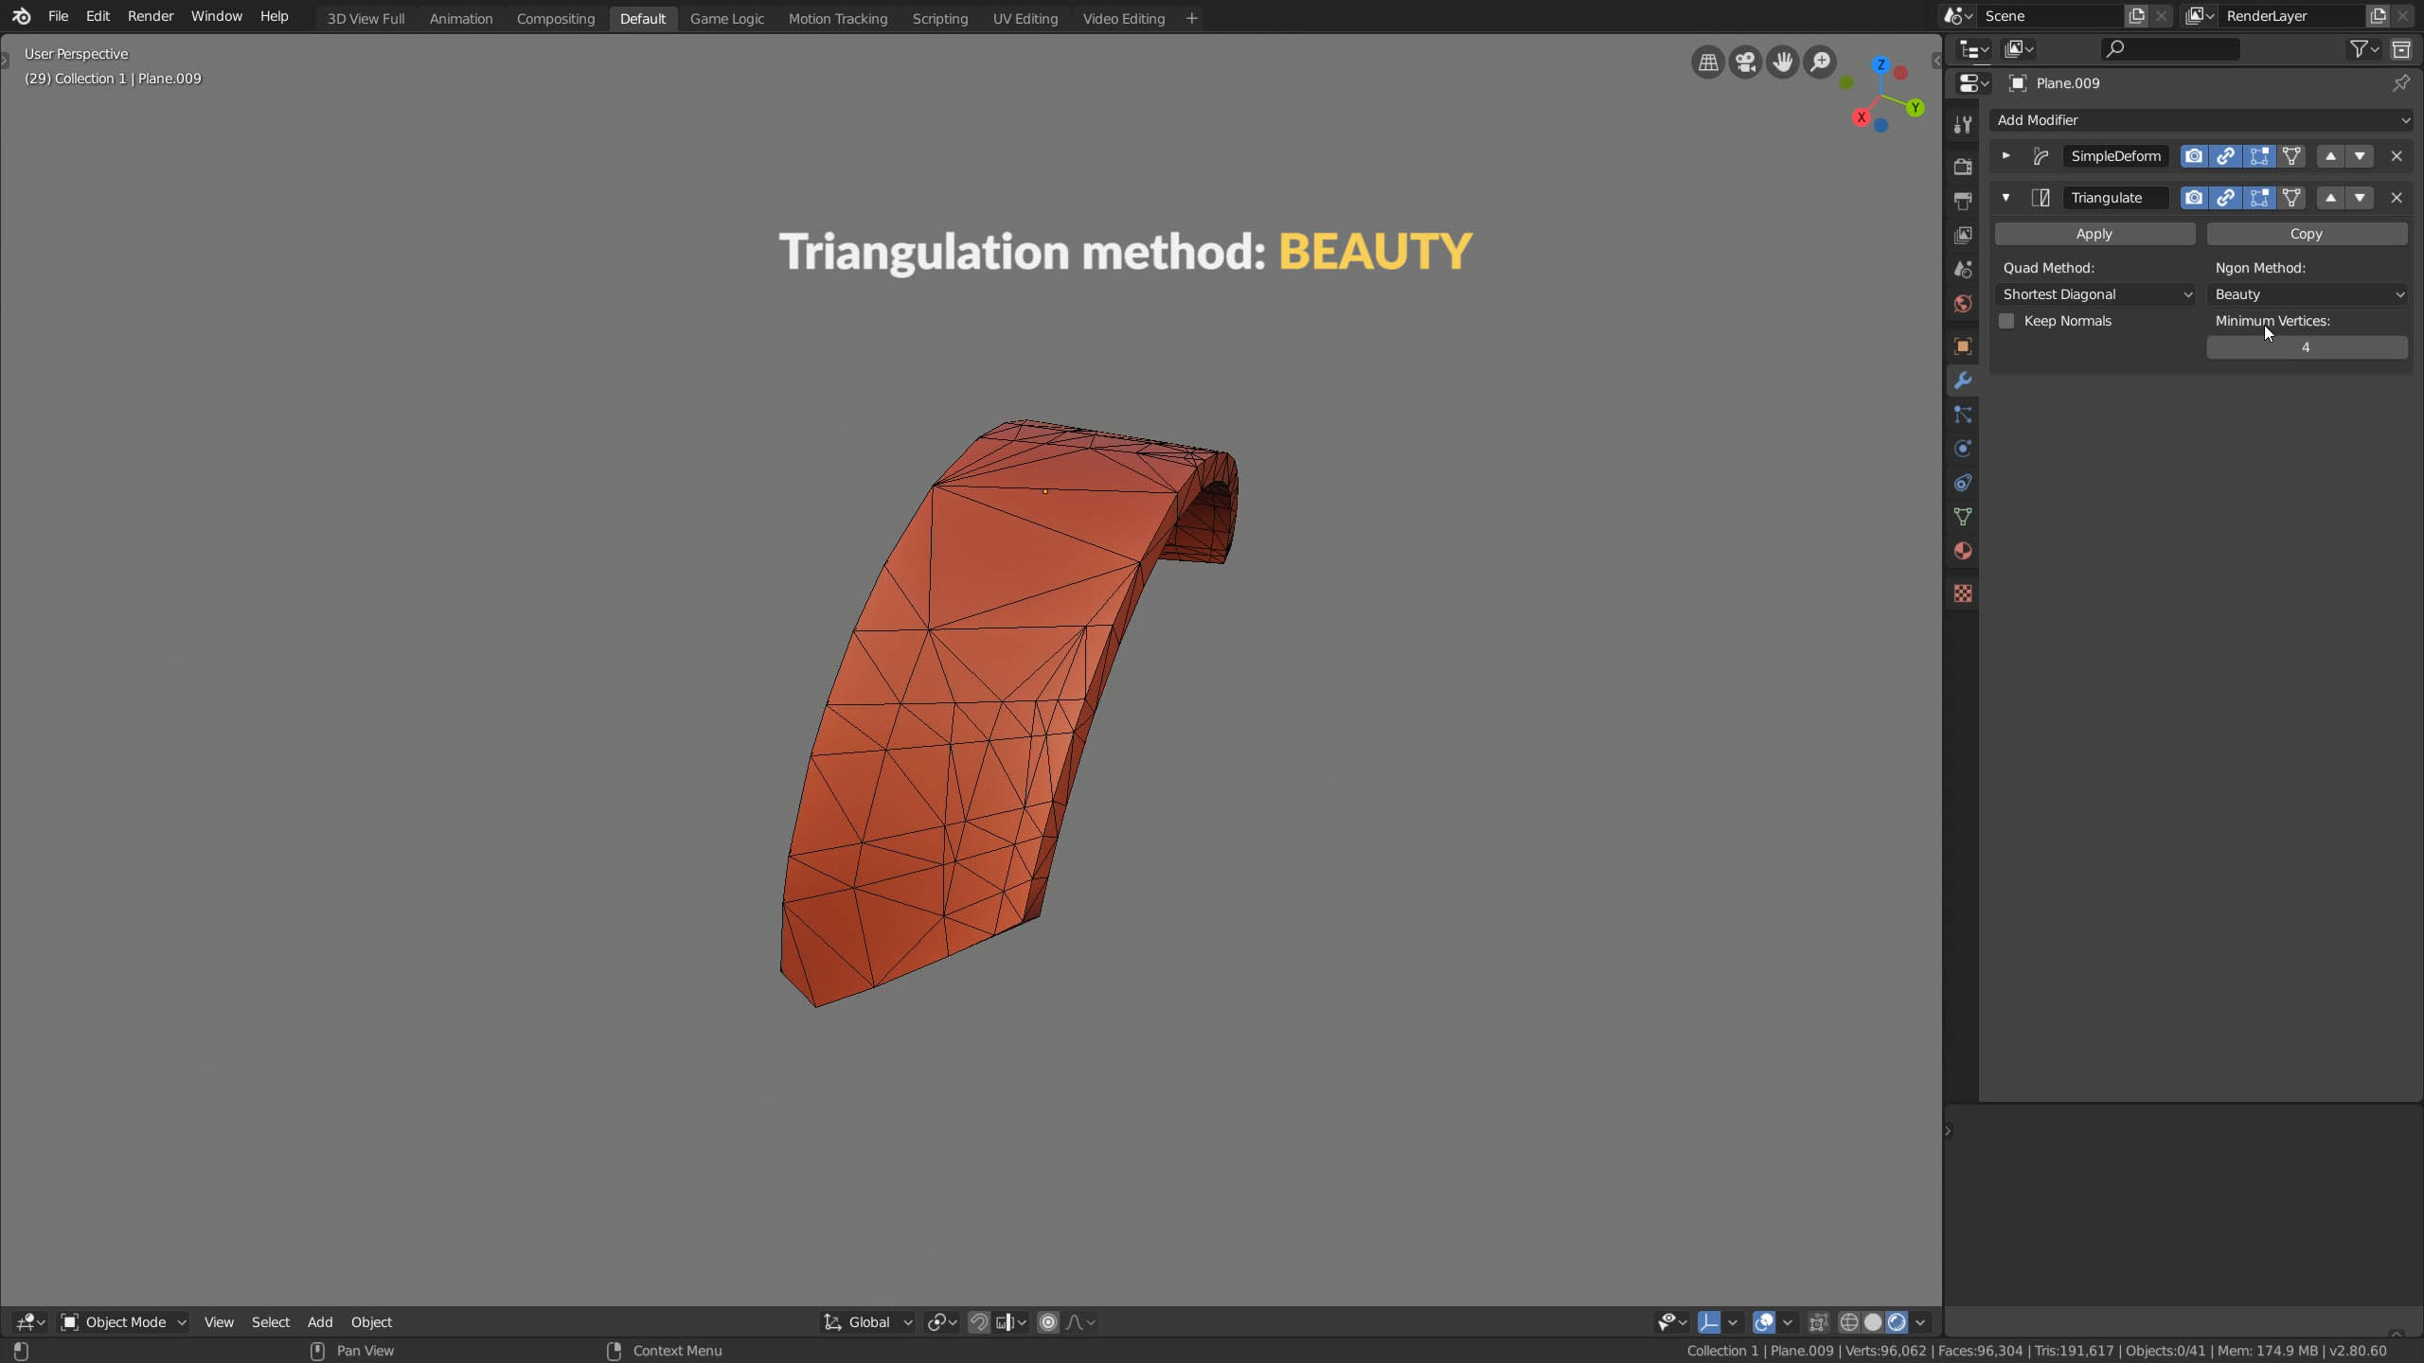This screenshot has height=1363, width=2424.
Task: Click the Minimum Vertices value field
Action: [2307, 347]
